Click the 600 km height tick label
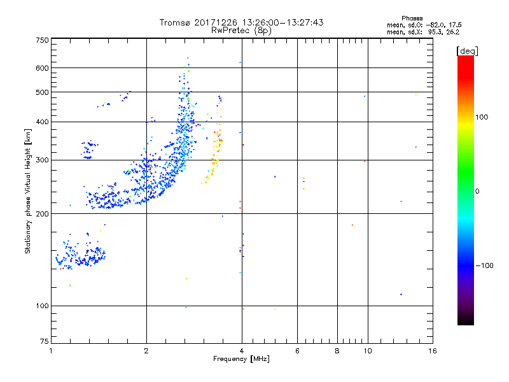 point(42,68)
